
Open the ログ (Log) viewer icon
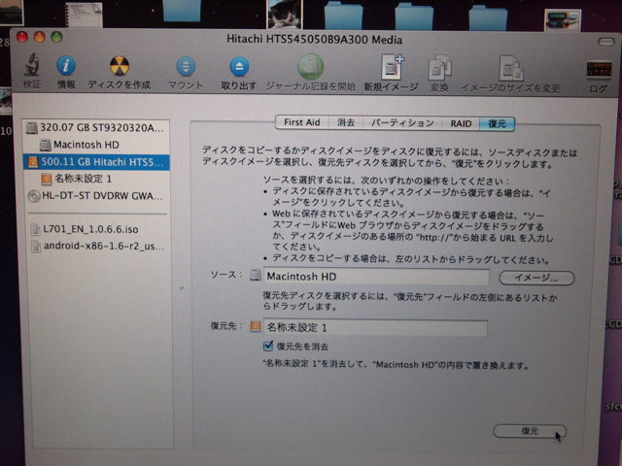pyautogui.click(x=598, y=70)
